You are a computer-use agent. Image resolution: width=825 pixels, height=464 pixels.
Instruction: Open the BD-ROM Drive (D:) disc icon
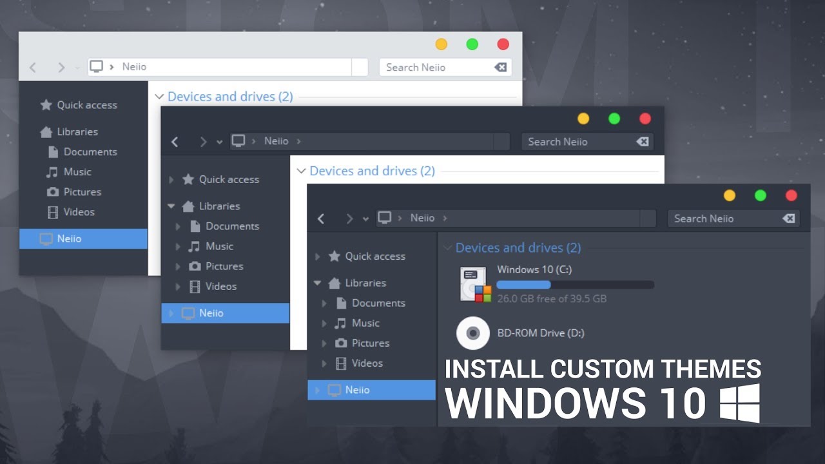click(473, 333)
